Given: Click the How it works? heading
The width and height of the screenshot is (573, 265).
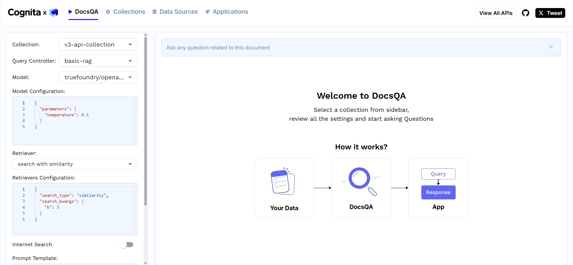Looking at the screenshot, I should click(361, 147).
